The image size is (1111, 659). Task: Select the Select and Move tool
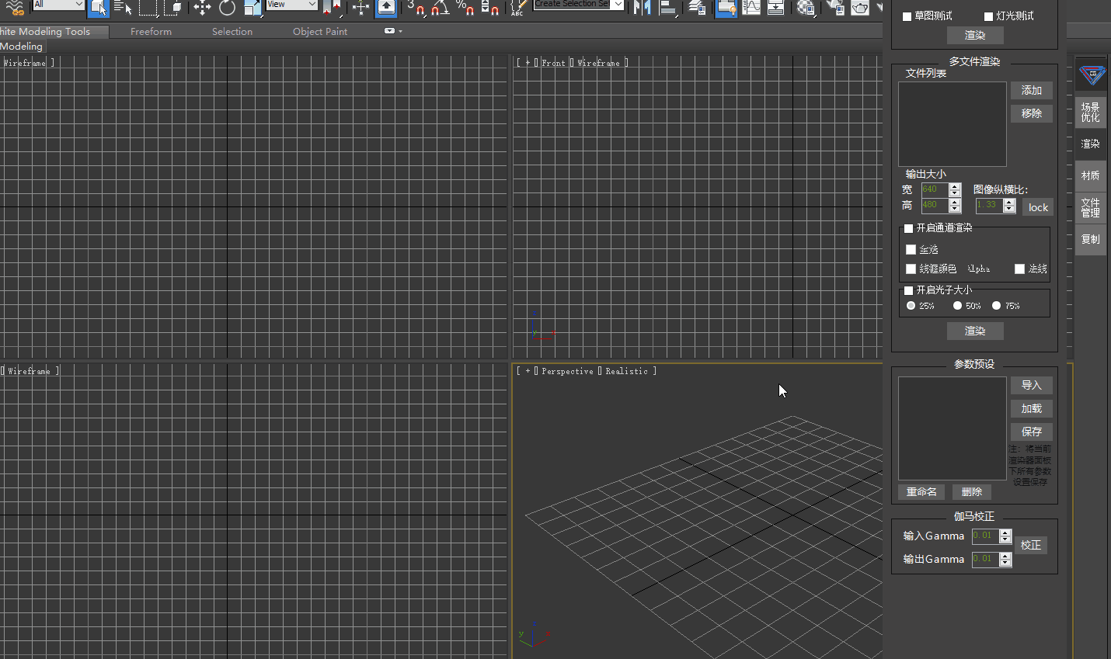point(202,8)
